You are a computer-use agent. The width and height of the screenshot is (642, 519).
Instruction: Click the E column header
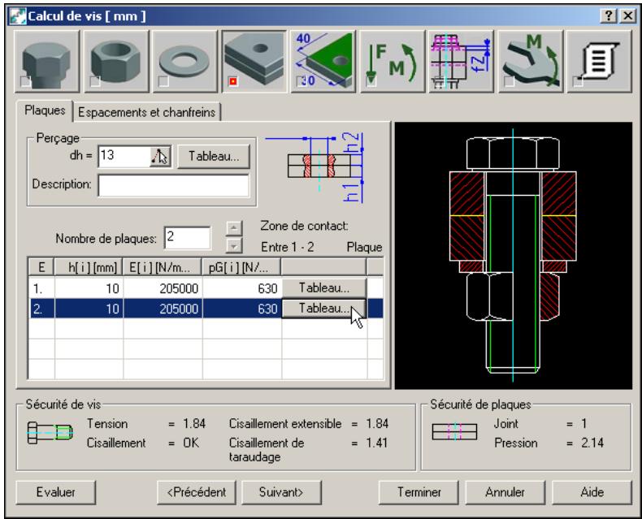pos(41,268)
